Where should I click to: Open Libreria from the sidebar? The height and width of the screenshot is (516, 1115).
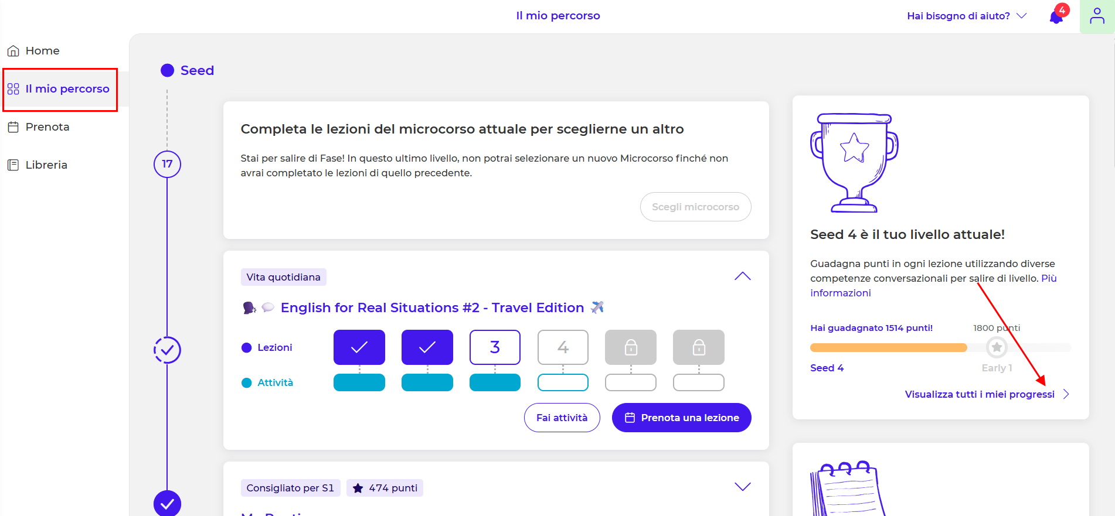[x=46, y=165]
